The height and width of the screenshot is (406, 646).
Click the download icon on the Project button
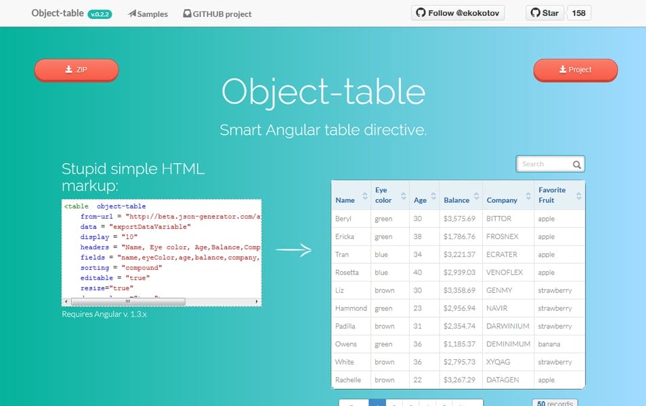coord(562,69)
